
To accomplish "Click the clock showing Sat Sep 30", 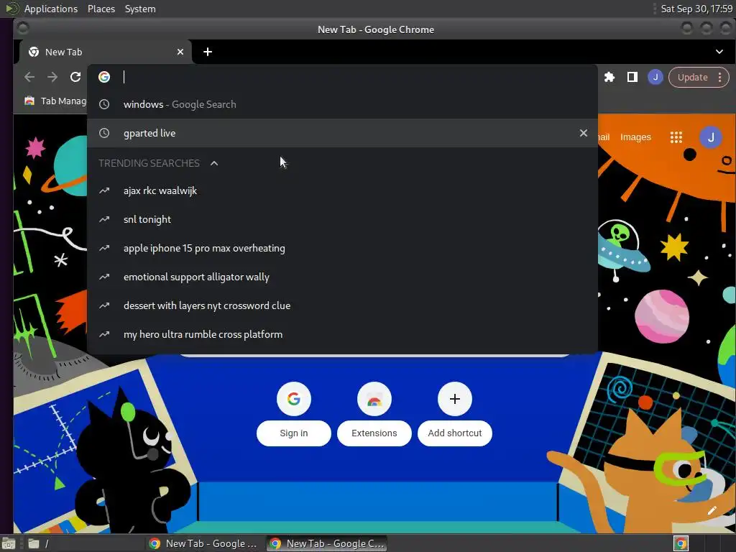I will 696,9.
